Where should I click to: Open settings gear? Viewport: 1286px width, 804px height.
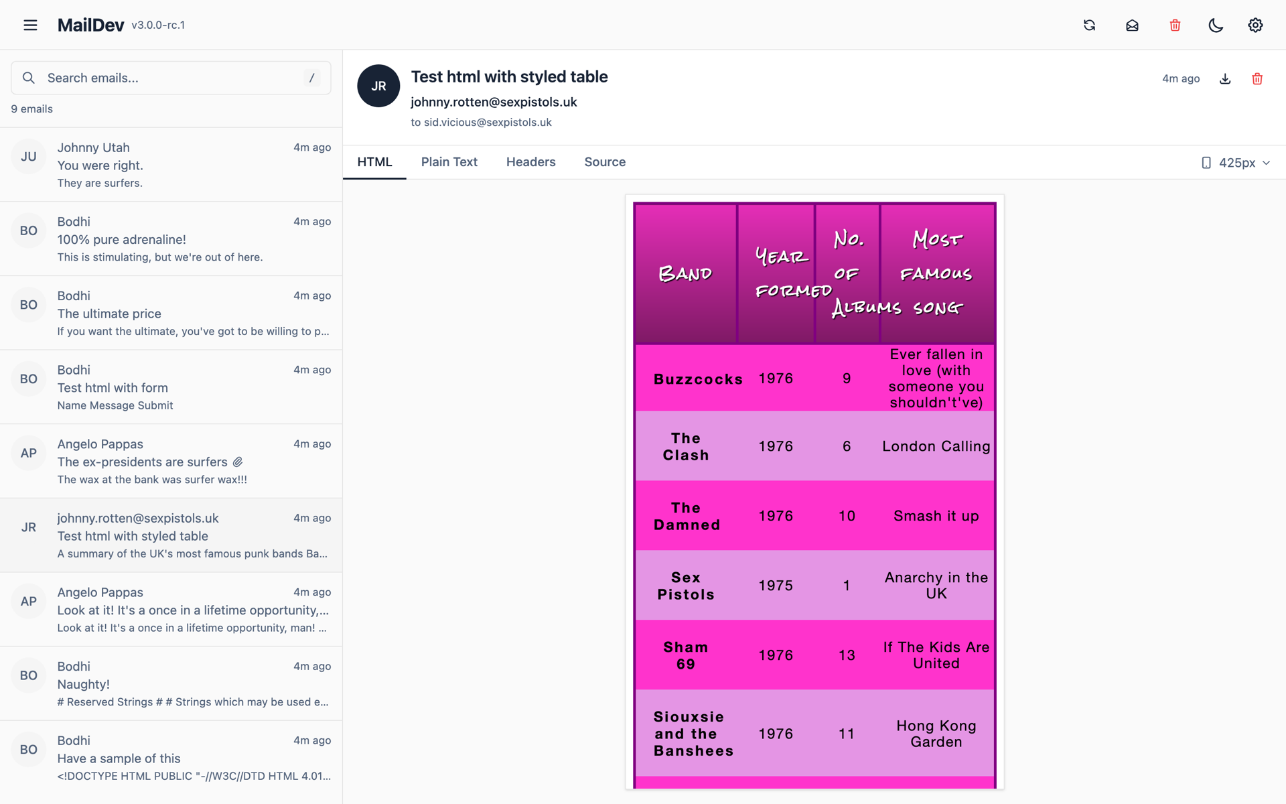(1255, 25)
